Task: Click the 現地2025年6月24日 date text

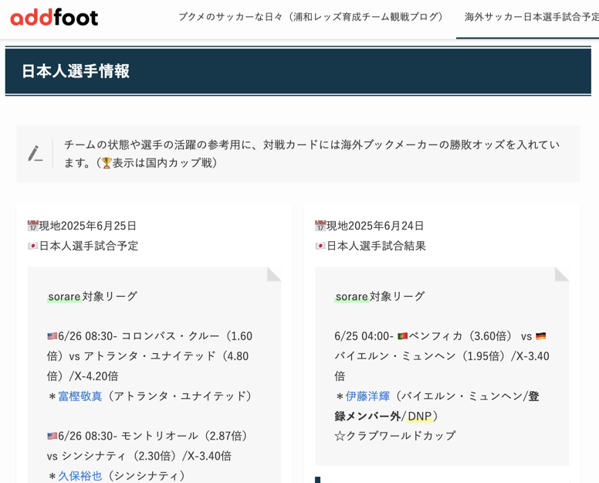Action: pos(374,226)
